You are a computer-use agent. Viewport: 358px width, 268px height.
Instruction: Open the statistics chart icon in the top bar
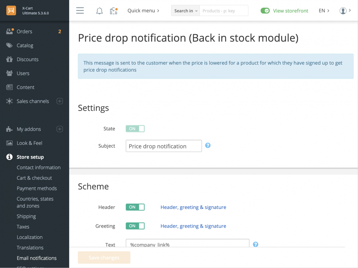click(x=113, y=10)
